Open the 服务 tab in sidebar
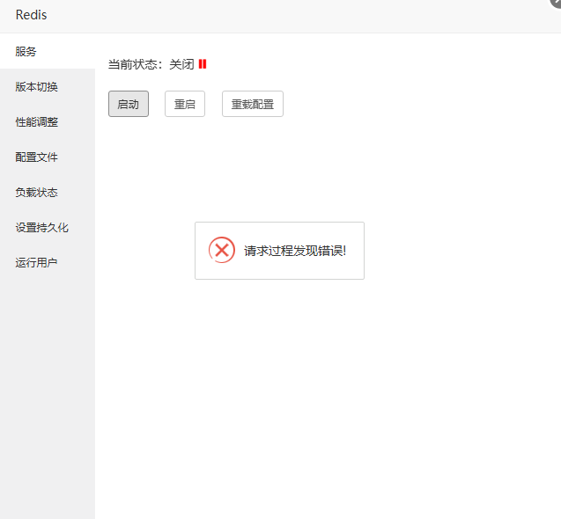The image size is (561, 519). click(x=26, y=52)
